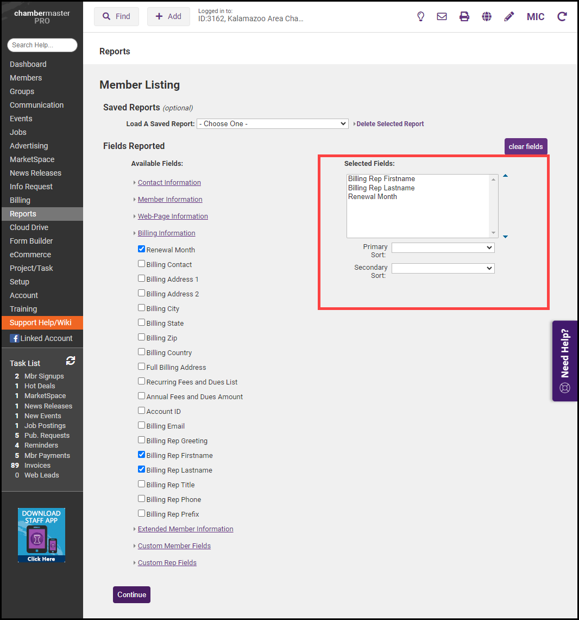Move selected field up with arrow
Screen dimensions: 579x620
tap(505, 176)
